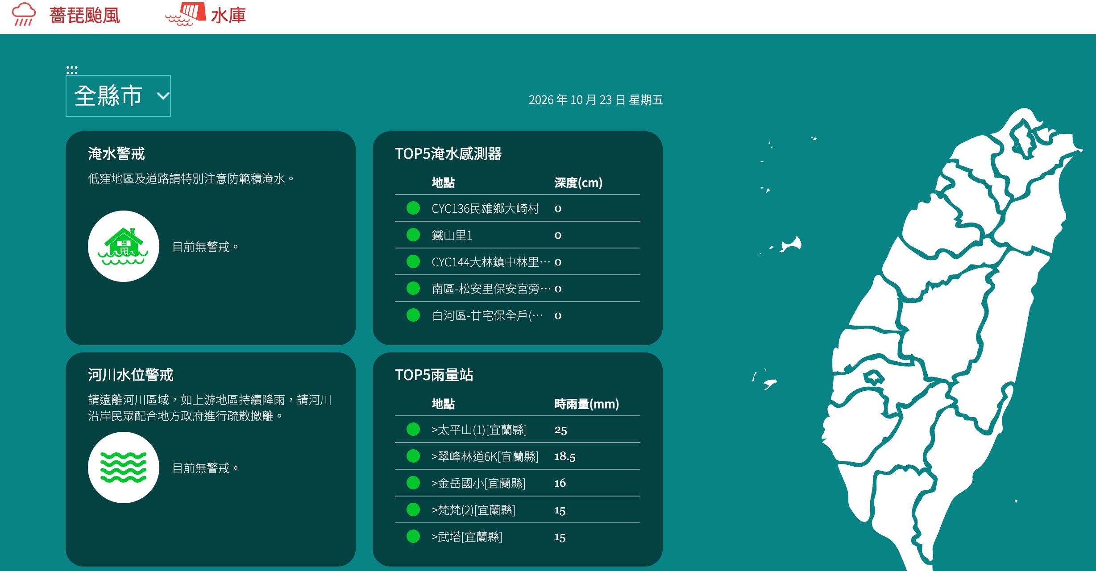Click the 淹水警戒 card title
Screen dimensions: 1096x571
[116, 153]
